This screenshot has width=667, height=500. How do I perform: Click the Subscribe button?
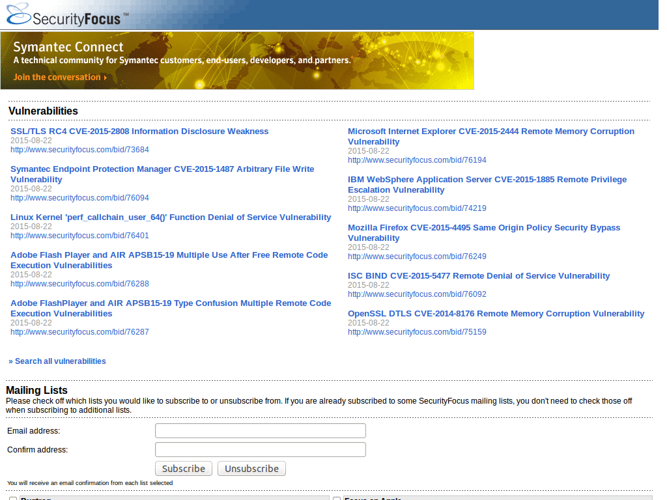pyautogui.click(x=183, y=469)
